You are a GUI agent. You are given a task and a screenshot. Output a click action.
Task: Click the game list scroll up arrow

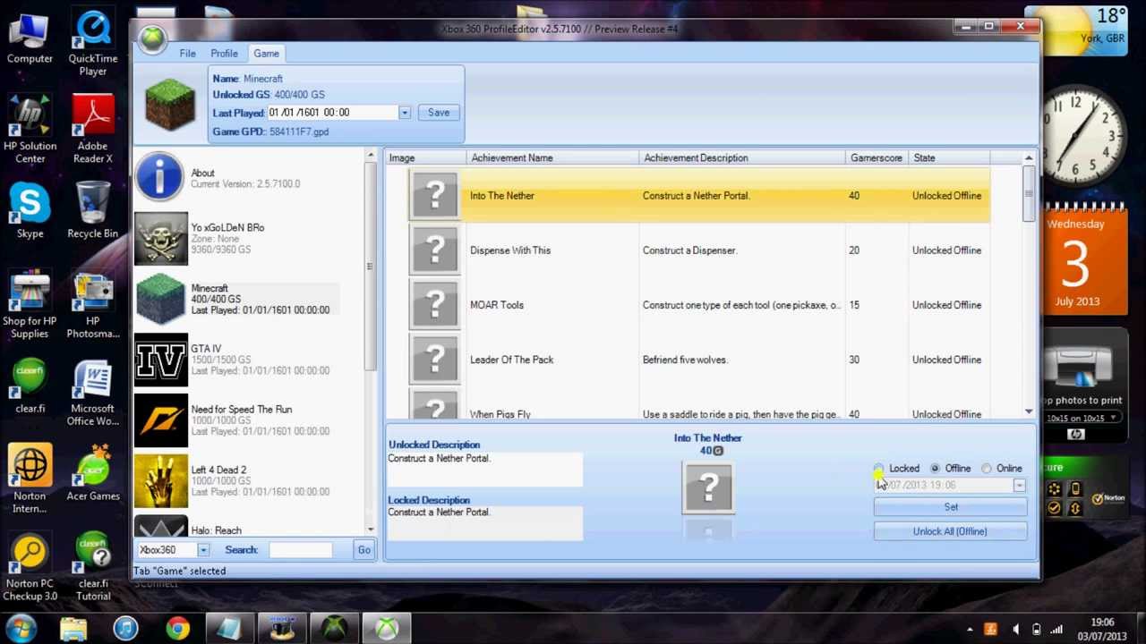pos(370,157)
